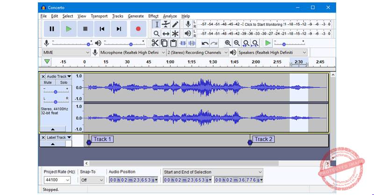
Task: Zoom out with the minus magnifier
Action: click(x=237, y=43)
